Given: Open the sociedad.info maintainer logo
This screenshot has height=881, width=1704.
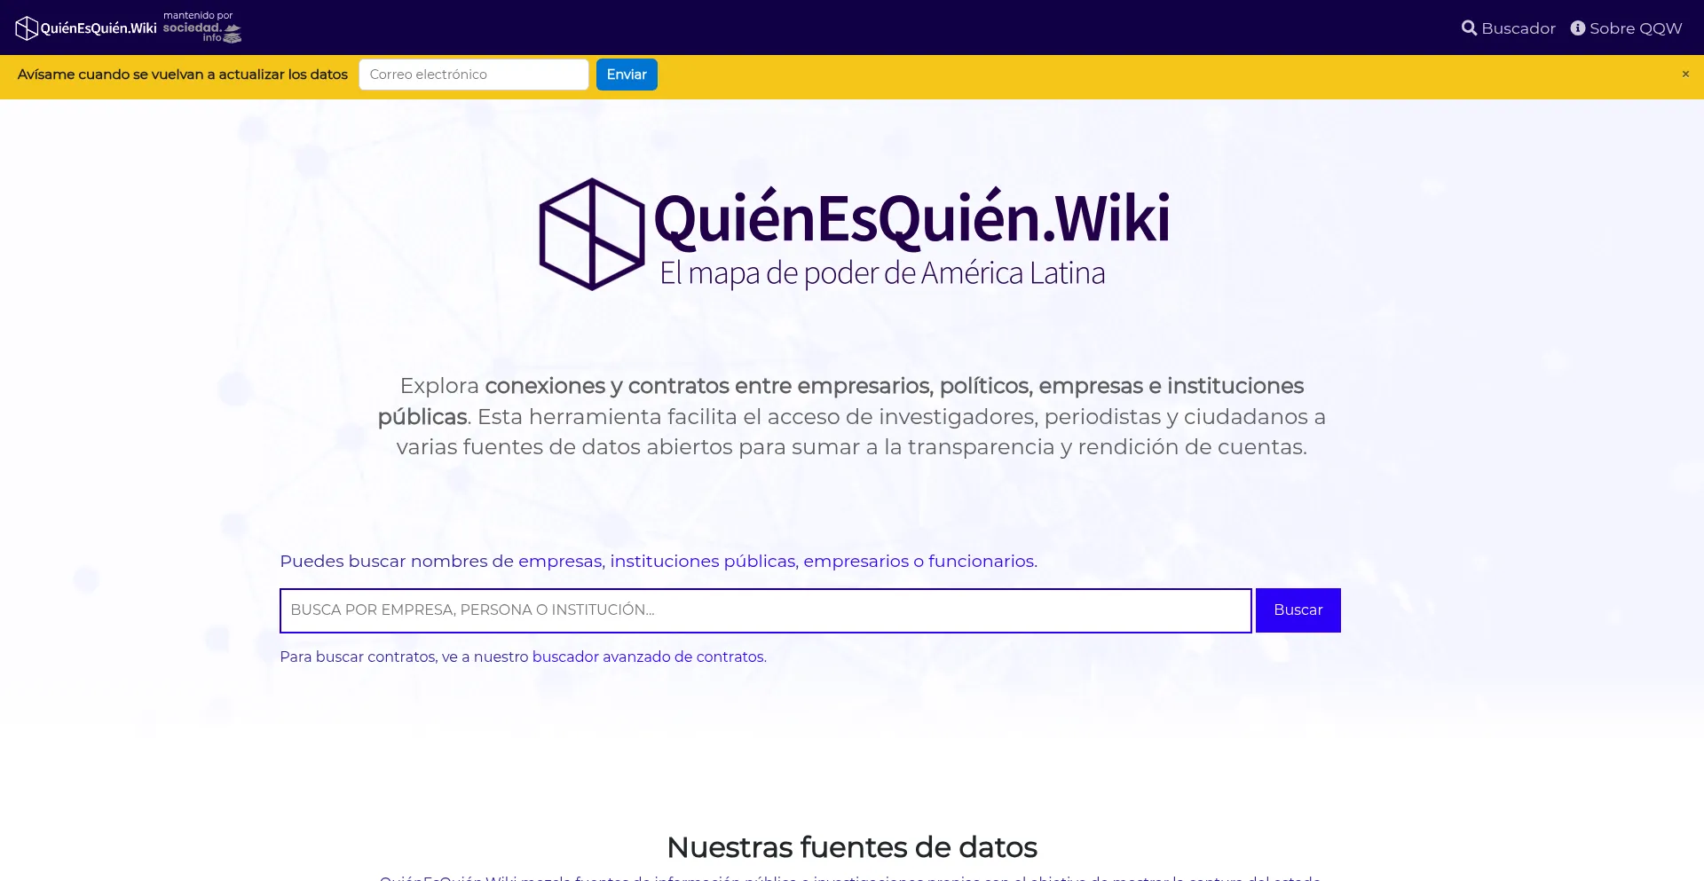Looking at the screenshot, I should 202,28.
